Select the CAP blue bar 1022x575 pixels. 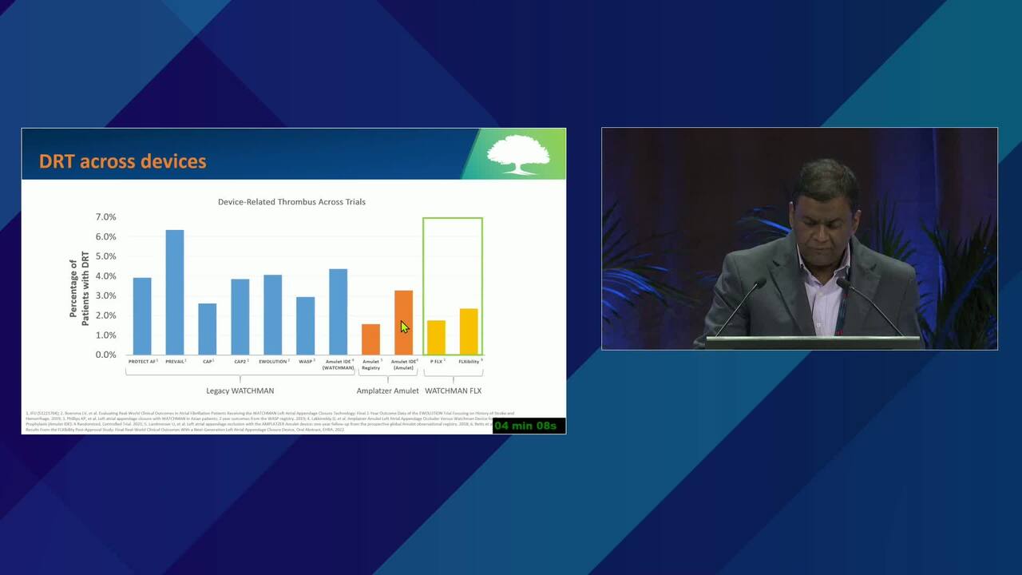coord(207,329)
